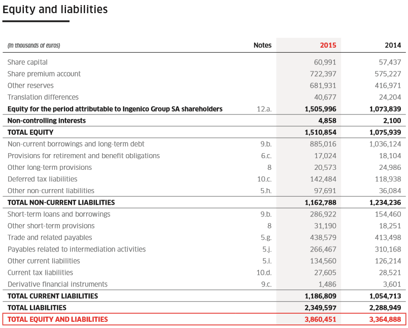
Task: Select the Notes column header
Action: coord(262,45)
